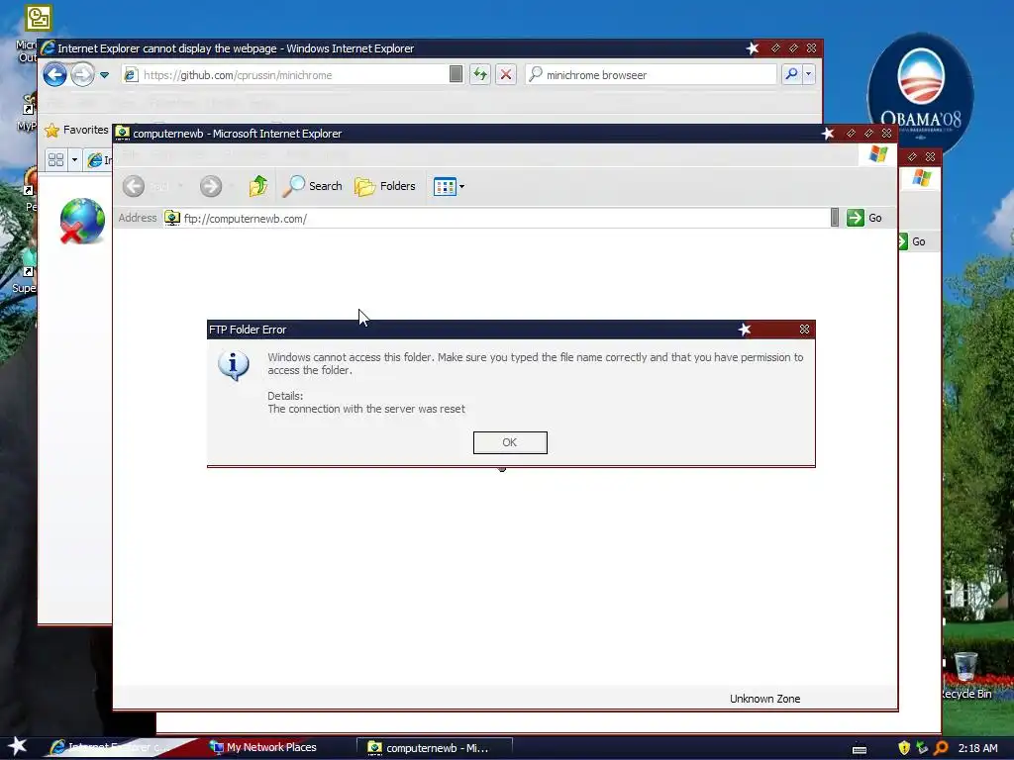Click the orange magnifier tray icon
Screen dimensions: 1014x760
coord(941,748)
